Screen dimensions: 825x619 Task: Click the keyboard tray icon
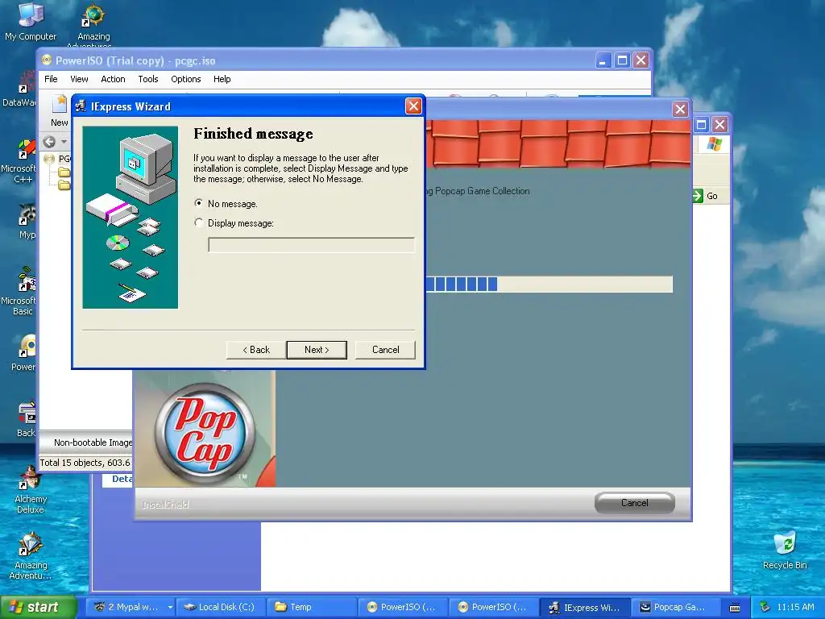point(735,608)
